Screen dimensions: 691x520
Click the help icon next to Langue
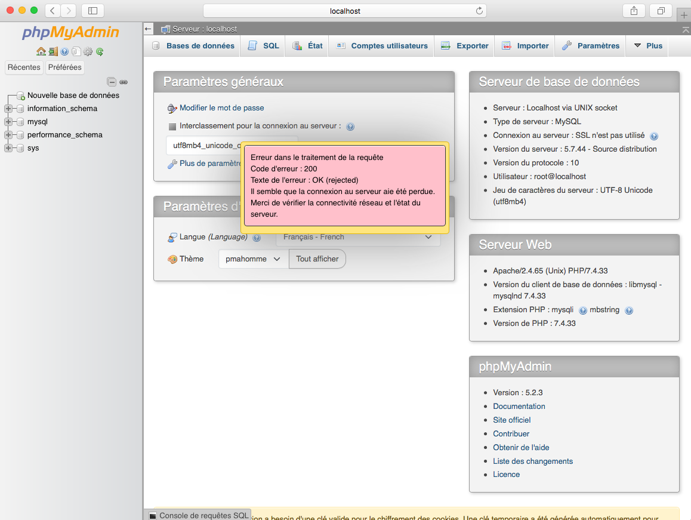tap(257, 238)
